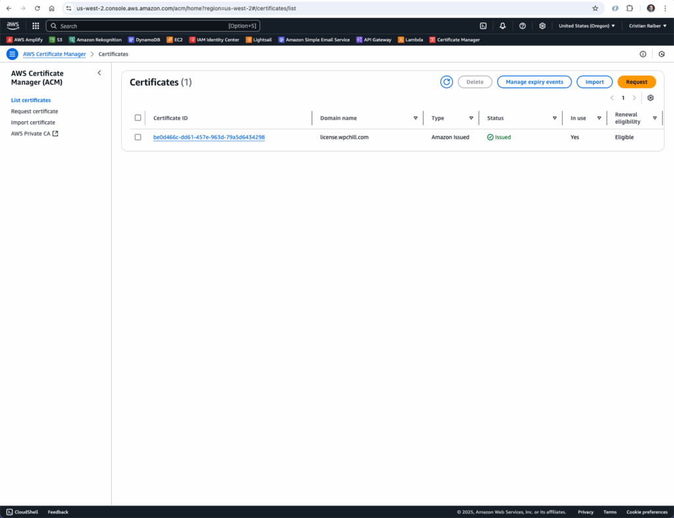Select all certificates header checkbox
This screenshot has height=518, width=674.
click(138, 118)
